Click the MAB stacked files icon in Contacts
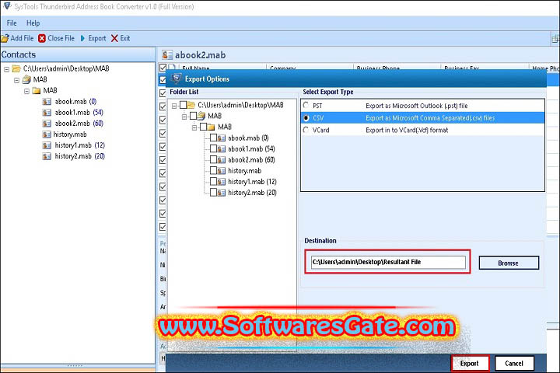The image size is (560, 373). pos(26,79)
